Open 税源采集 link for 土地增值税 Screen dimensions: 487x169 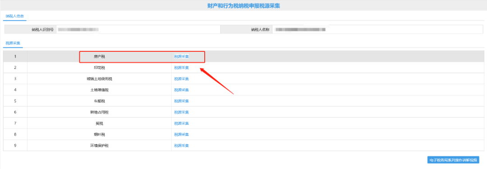(x=181, y=90)
